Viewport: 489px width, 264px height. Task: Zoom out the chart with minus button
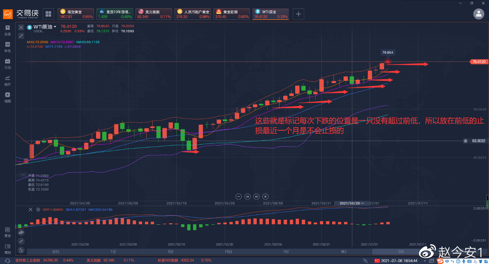239,196
